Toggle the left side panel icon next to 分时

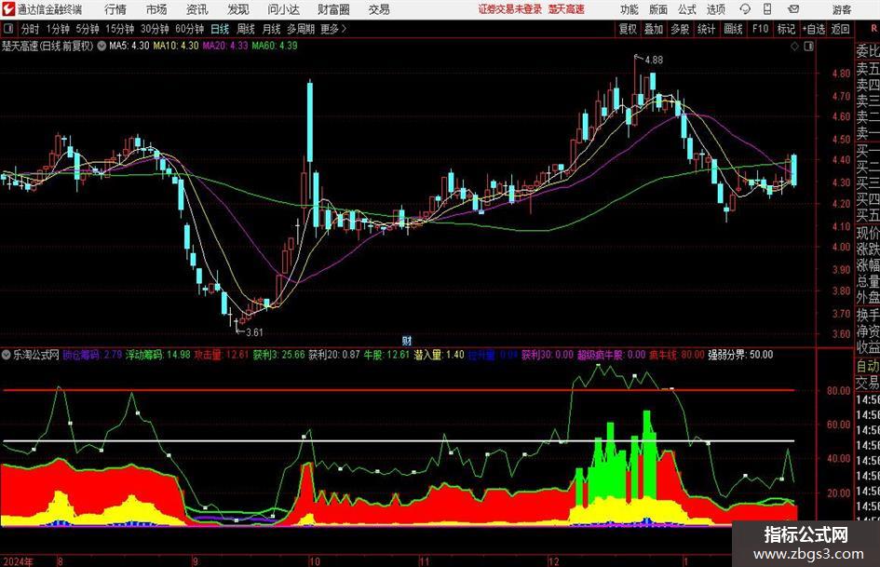coord(7,29)
